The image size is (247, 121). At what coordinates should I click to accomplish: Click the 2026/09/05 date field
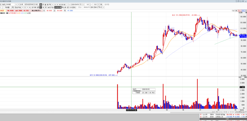click(x=75, y=4)
